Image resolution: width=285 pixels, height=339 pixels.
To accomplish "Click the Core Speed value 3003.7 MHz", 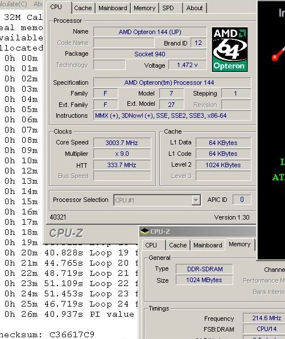I will 122,143.
